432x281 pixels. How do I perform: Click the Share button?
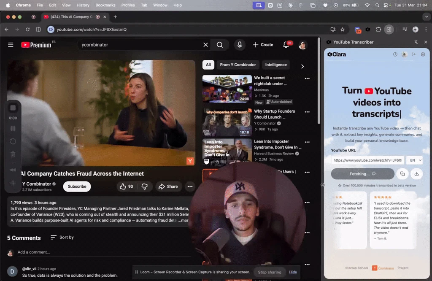168,186
